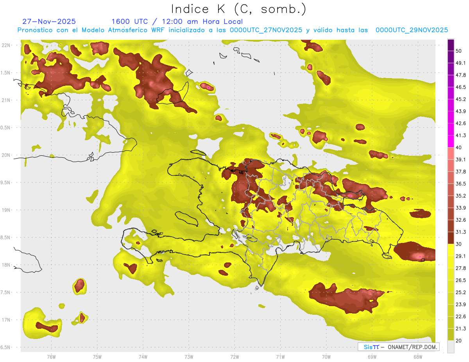Click the "18N" latitude axis label
469x362 pixels.
6,265
